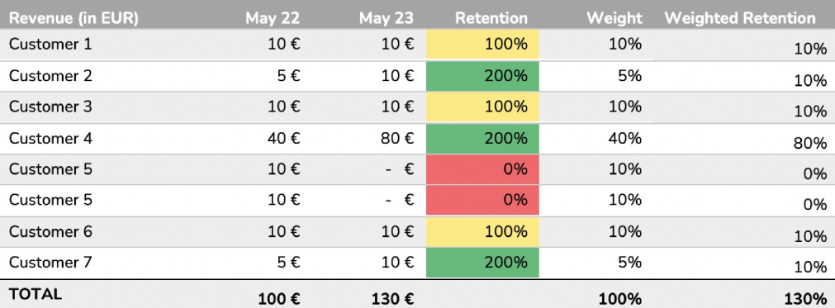Click the Customer 6 yellow 100% cell
Viewport: 835px width, 308px height.
click(x=482, y=232)
